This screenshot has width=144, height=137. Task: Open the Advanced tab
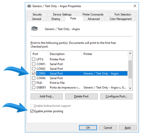pyautogui.click(x=93, y=19)
